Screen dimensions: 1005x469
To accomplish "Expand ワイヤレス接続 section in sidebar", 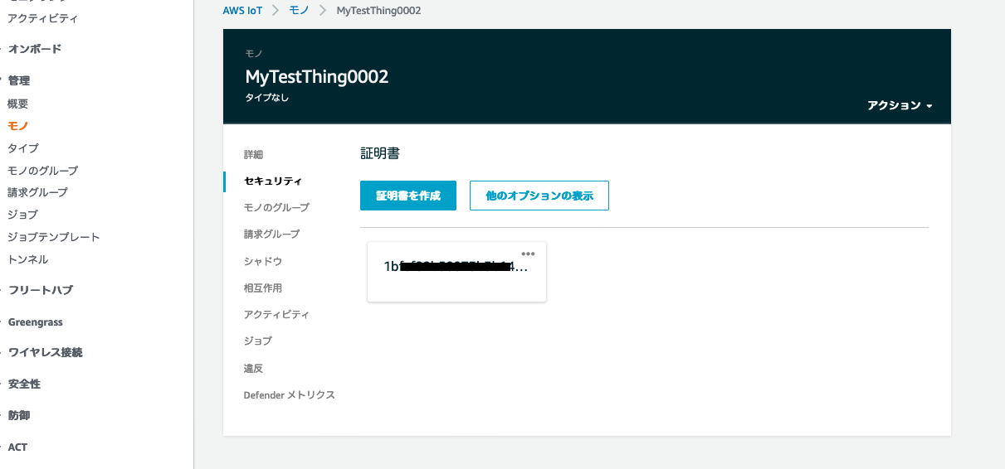I will point(46,352).
